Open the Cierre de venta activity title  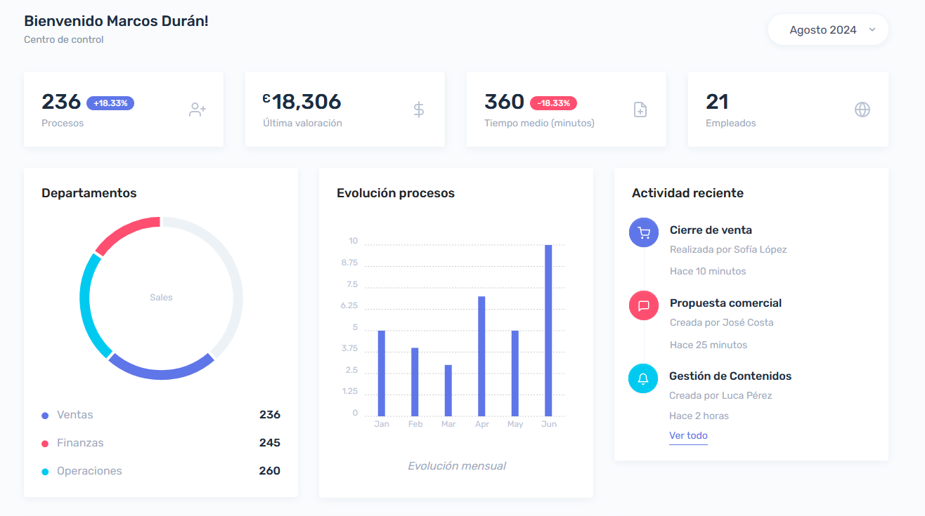click(711, 230)
